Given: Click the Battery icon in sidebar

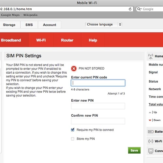Looking at the screenshot, I should [151, 132].
